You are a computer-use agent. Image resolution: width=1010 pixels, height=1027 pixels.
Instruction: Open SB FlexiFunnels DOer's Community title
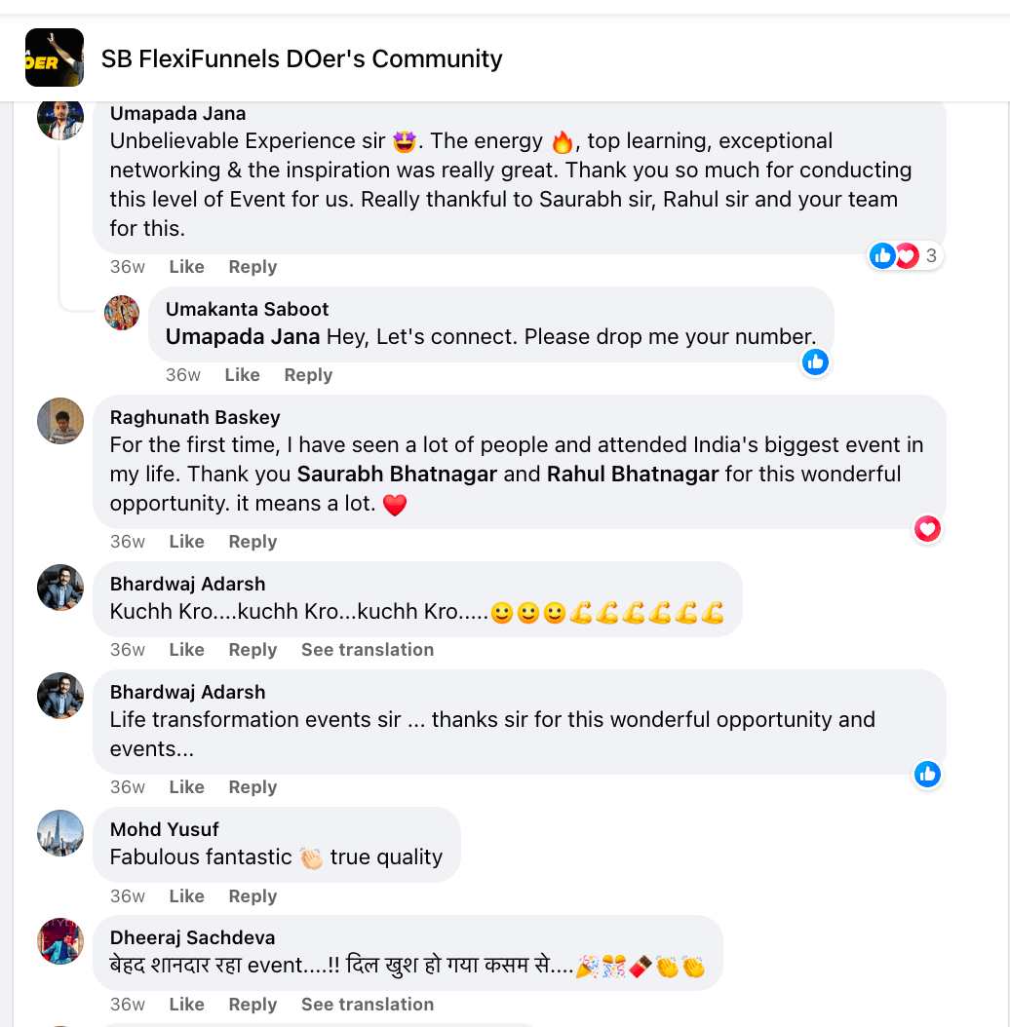[301, 58]
